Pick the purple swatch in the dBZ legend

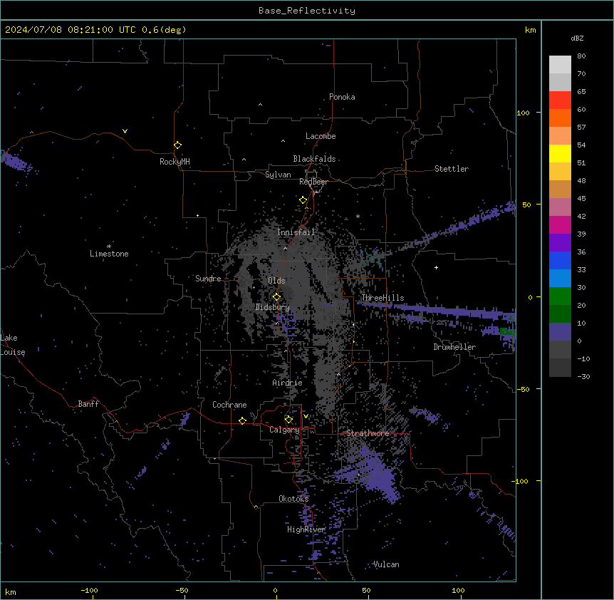(560, 242)
